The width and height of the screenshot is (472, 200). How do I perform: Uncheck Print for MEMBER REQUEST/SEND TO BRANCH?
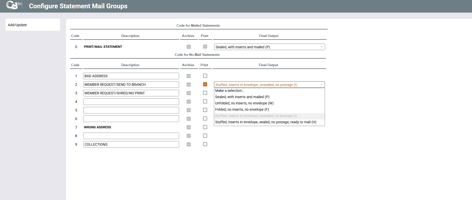(205, 84)
